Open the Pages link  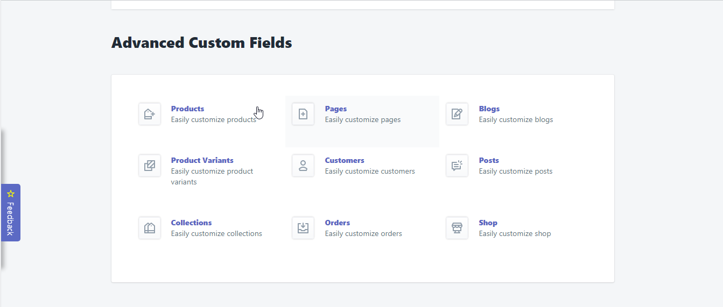[336, 109]
